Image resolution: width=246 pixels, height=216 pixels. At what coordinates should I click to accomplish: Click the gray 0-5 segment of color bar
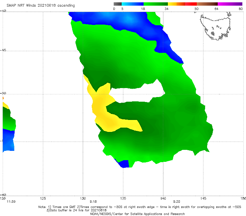click(x=117, y=4)
